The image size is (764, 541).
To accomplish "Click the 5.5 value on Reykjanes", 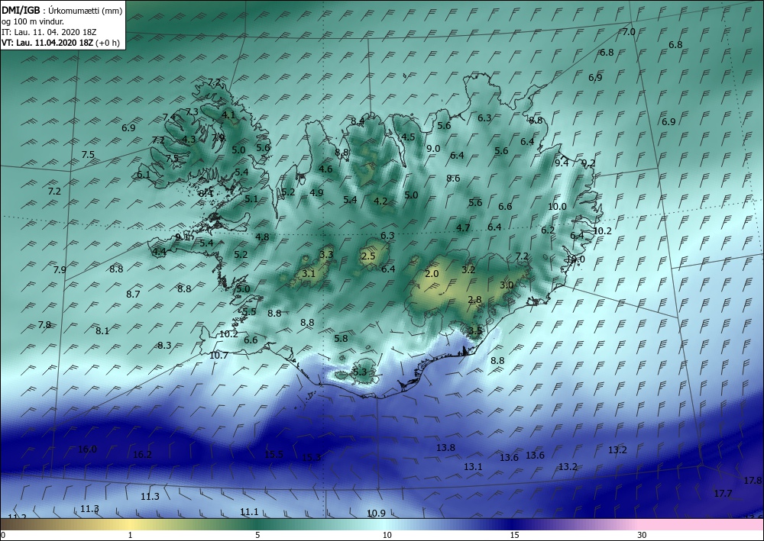I will pos(250,312).
